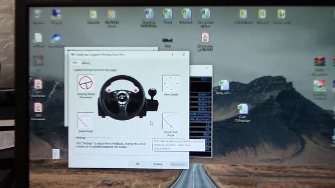Open the WinRAR archive desktop icon
Screen dimensions: 335x188
click(319, 66)
